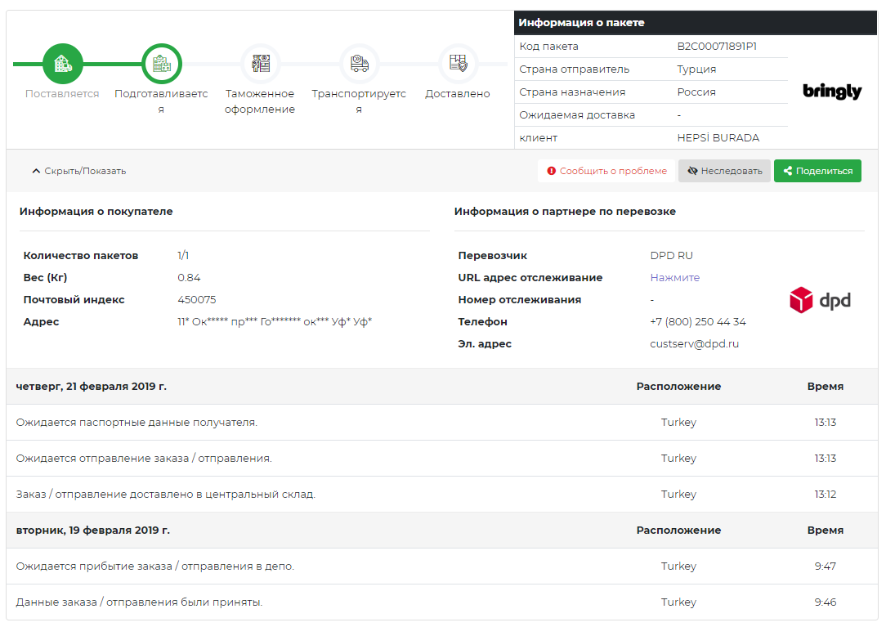Click the 'Ожидаемая доставка' row label
The width and height of the screenshot is (886, 627).
click(x=577, y=114)
